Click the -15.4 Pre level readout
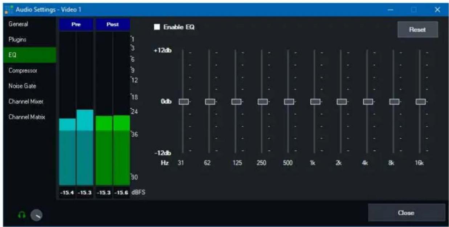This screenshot has width=449, height=227. click(x=68, y=192)
